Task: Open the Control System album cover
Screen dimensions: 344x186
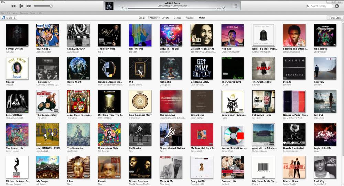Action: 17,35
